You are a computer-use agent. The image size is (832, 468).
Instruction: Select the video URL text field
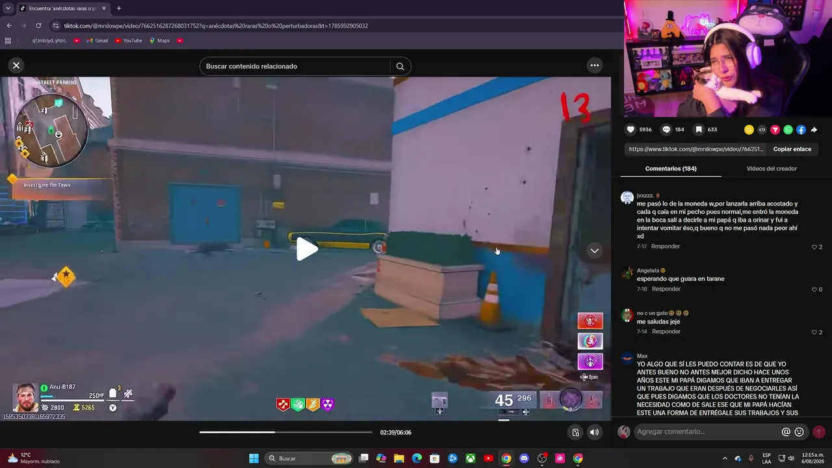[695, 149]
